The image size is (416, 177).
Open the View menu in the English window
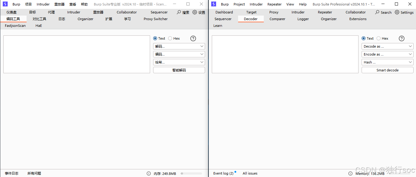click(x=290, y=4)
